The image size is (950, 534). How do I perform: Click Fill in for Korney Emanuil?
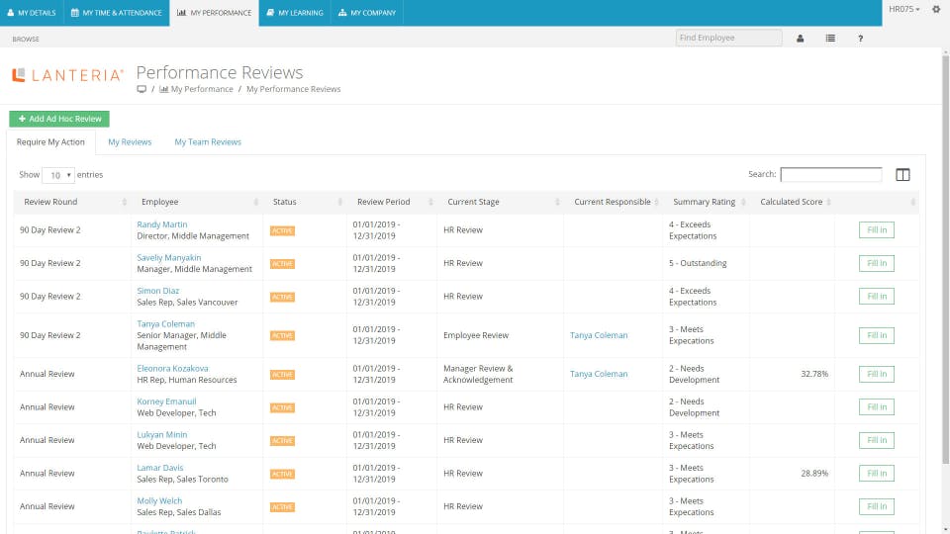[x=876, y=406]
